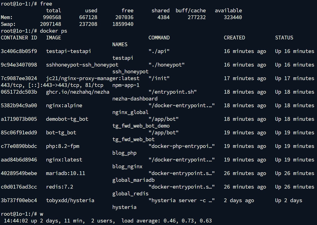
Task: Click the CREATED column header
Action: (x=234, y=38)
